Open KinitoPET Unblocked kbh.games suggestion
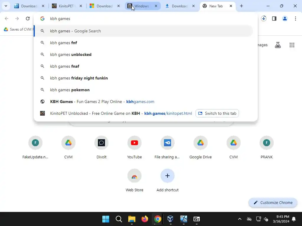This screenshot has width=302, height=226. [121, 113]
